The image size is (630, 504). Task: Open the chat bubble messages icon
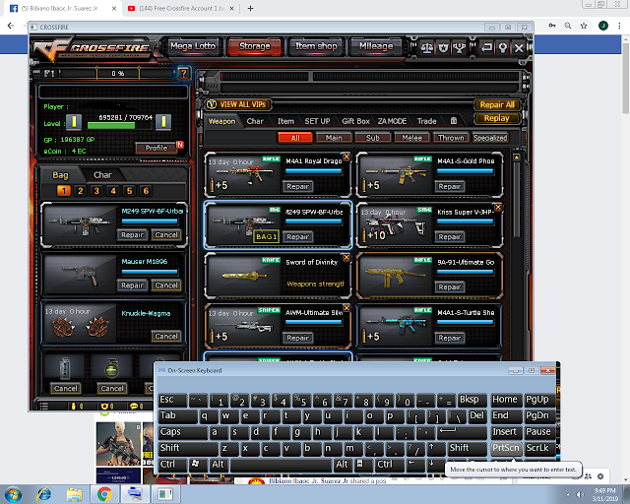(x=134, y=406)
